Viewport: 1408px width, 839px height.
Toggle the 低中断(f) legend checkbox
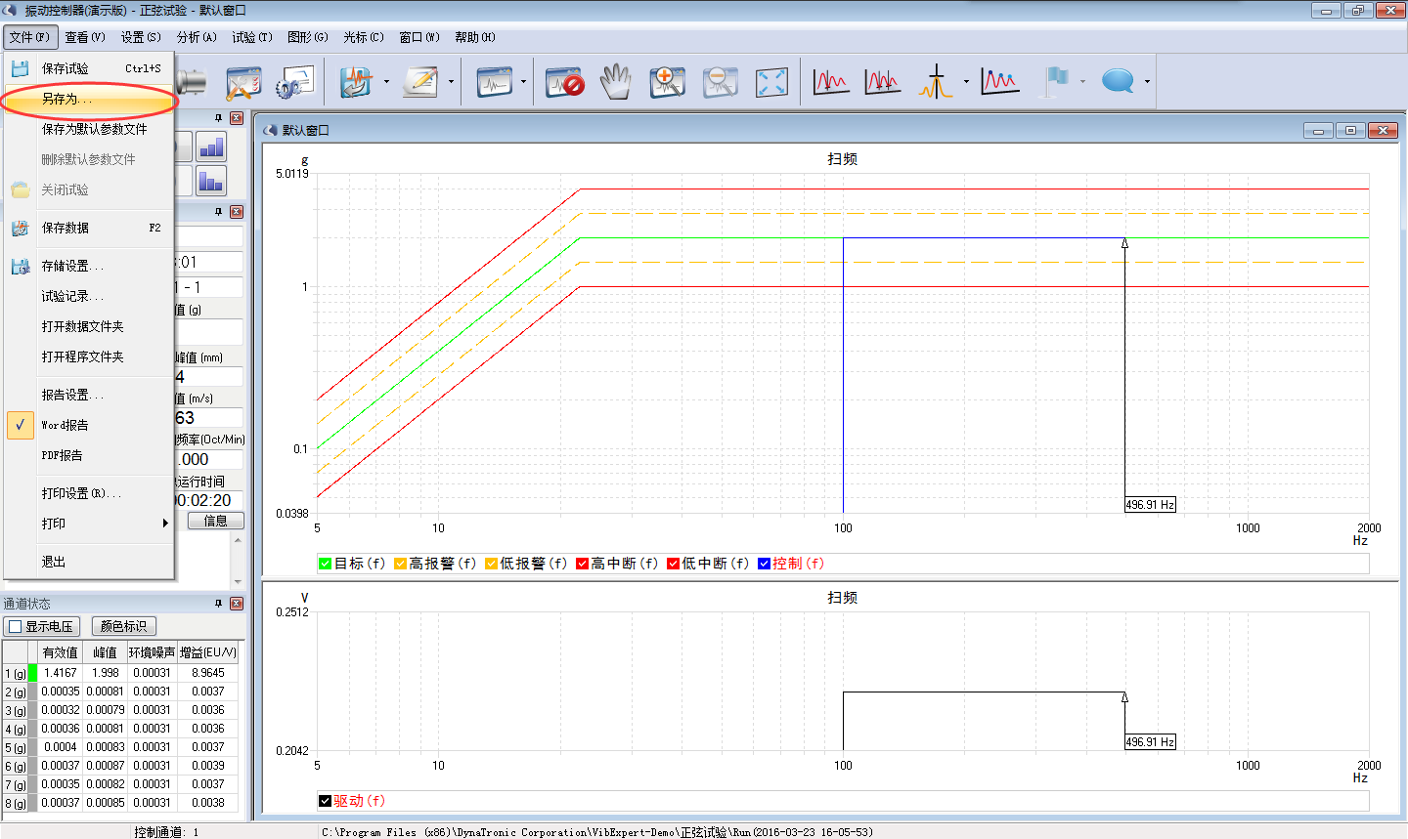pyautogui.click(x=674, y=564)
